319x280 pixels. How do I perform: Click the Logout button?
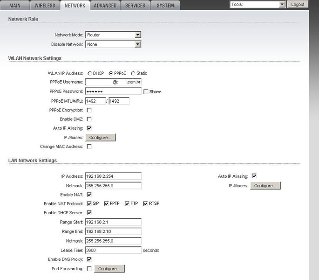(298, 5)
